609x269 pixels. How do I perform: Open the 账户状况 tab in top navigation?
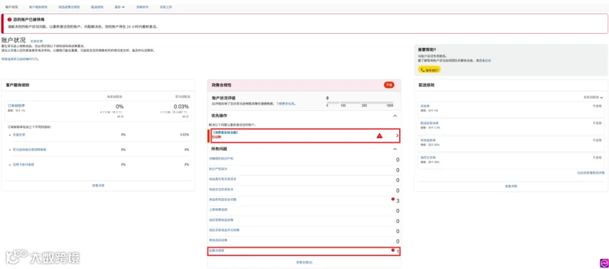click(x=12, y=7)
